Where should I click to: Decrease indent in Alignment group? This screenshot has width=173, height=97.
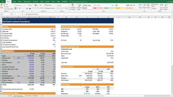click(x=40, y=8)
